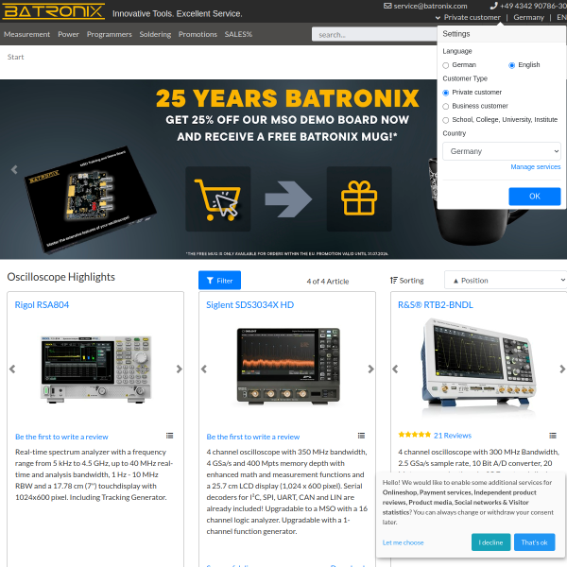Click the phone handset icon
The width and height of the screenshot is (567, 567).
(x=493, y=6)
